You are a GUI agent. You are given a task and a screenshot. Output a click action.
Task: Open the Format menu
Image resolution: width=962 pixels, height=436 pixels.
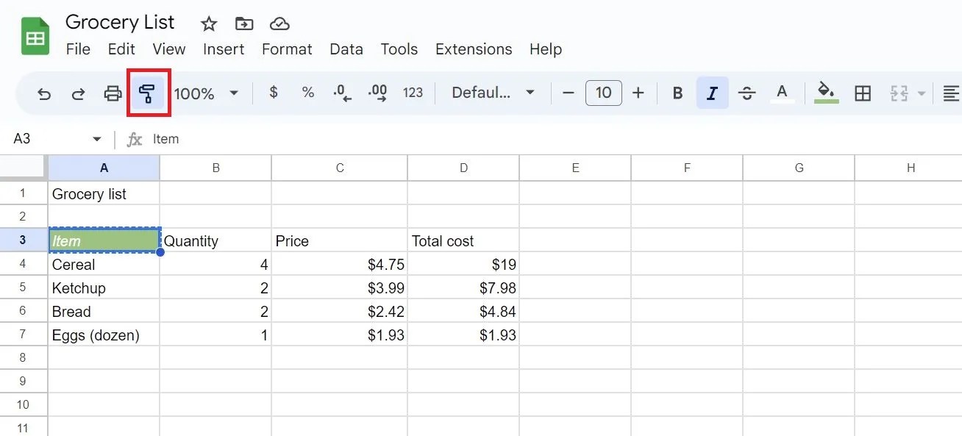pos(287,49)
